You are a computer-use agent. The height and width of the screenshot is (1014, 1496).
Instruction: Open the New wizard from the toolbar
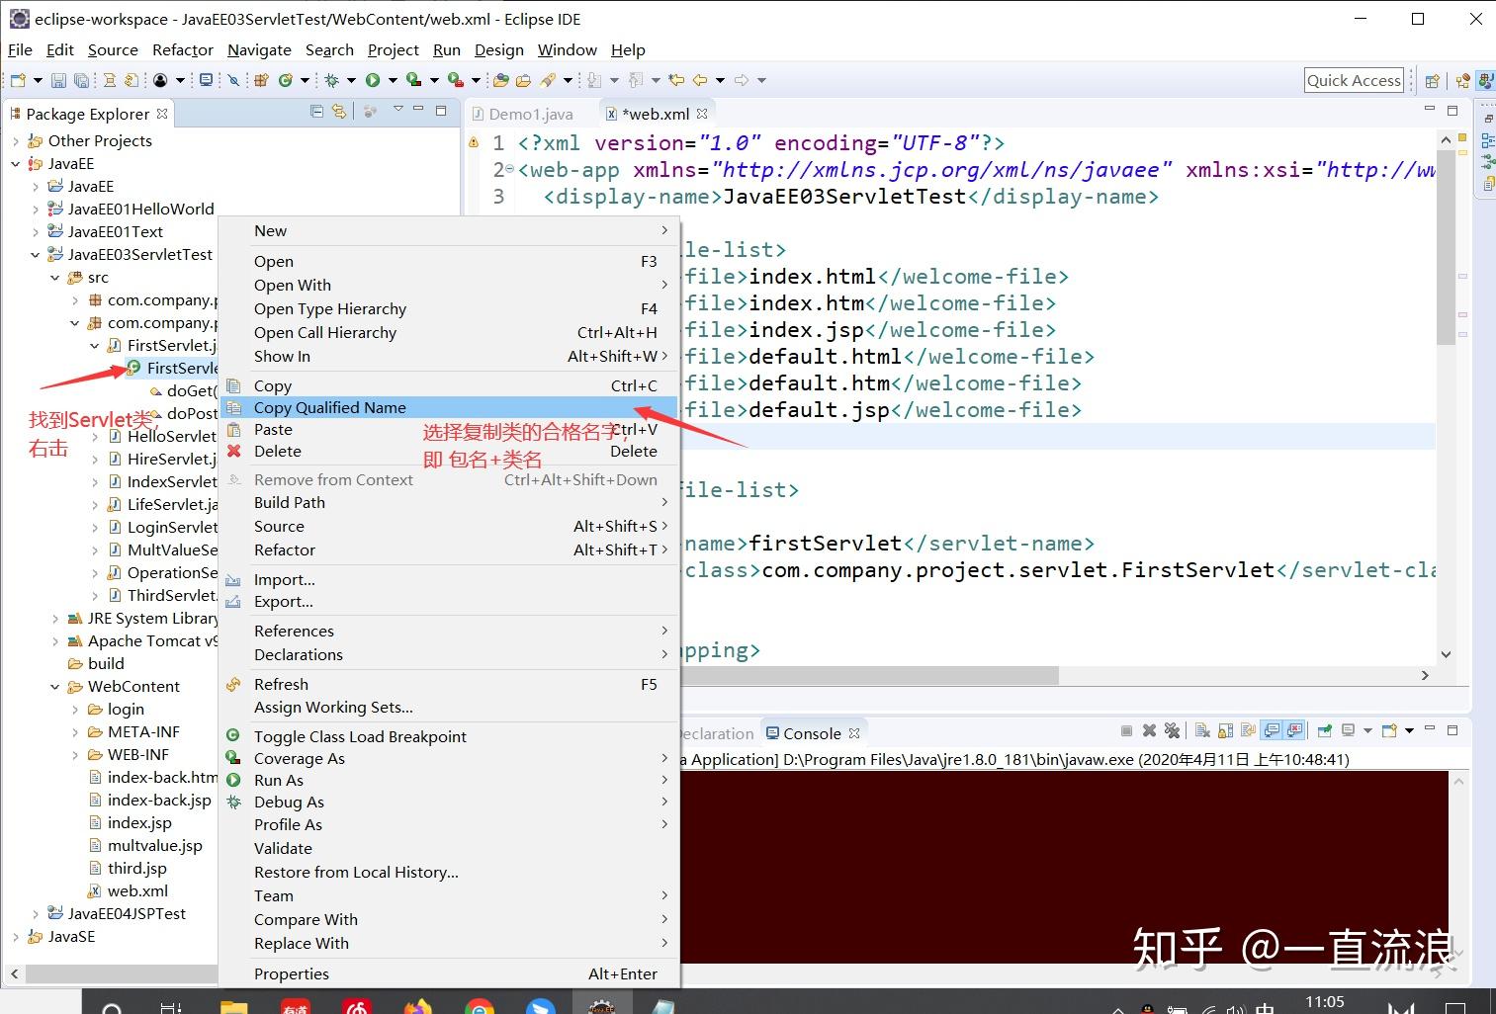pos(16,79)
